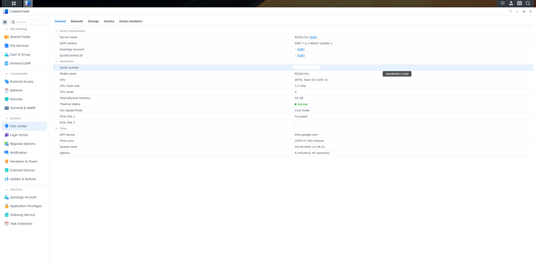Open Terminal & SNMP settings
536x266 pixels.
22,108
